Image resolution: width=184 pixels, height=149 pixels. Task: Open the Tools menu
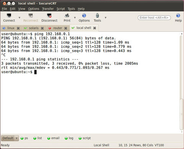(x=71, y=9)
